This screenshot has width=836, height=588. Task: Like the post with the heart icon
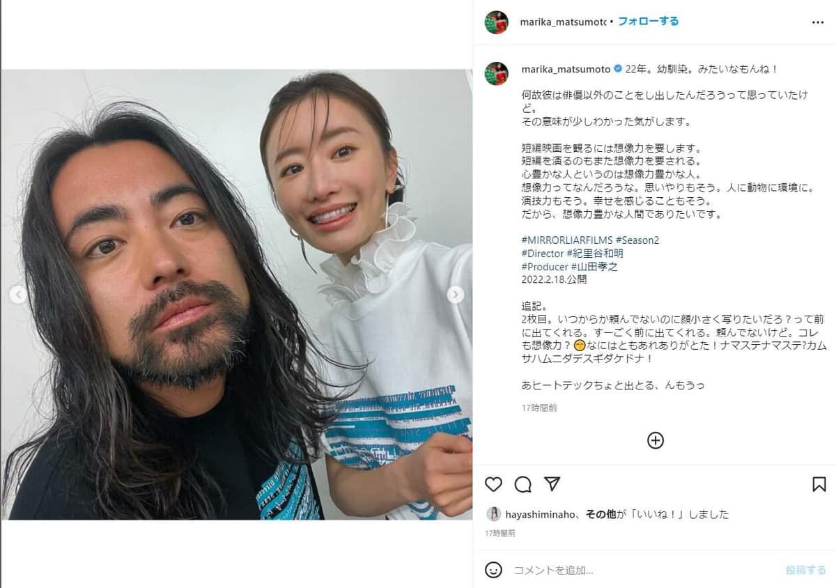[x=493, y=484]
